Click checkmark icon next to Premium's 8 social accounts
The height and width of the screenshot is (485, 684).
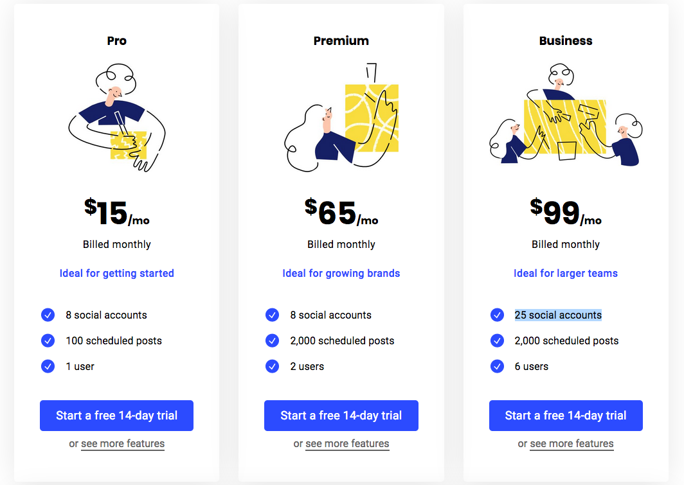click(272, 315)
